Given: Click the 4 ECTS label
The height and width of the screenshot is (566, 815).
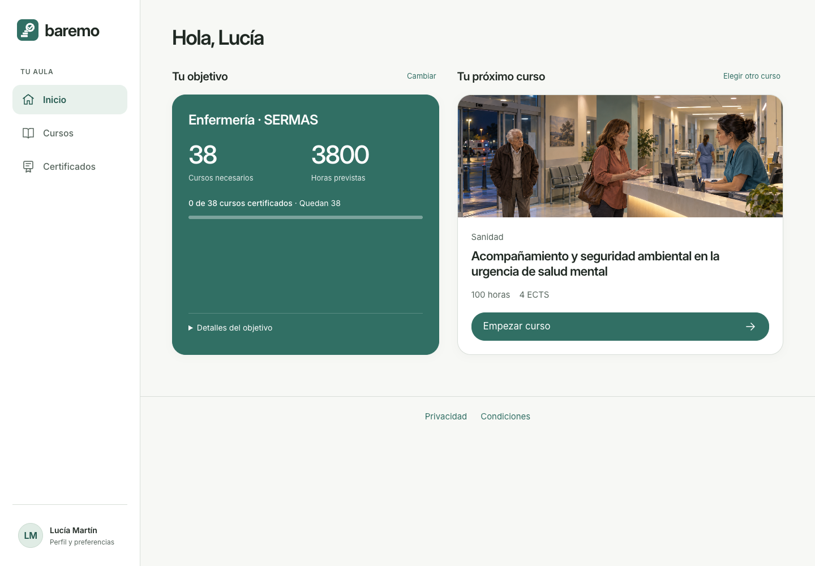Looking at the screenshot, I should [534, 295].
